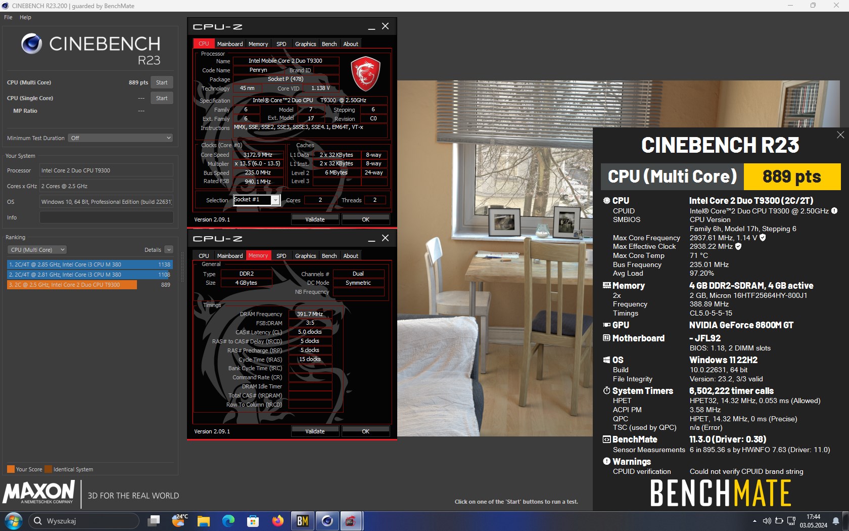Click the CPU chip icon in BenchMate

tap(606, 201)
